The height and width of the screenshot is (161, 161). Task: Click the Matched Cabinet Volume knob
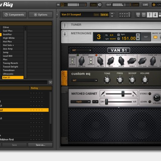click(x=157, y=98)
